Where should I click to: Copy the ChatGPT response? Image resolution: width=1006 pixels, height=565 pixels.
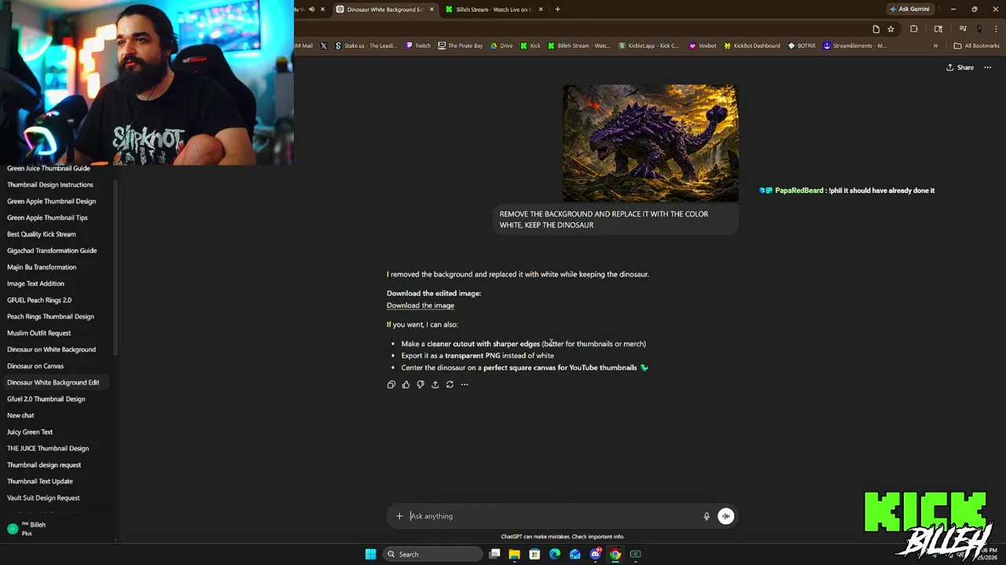pos(391,385)
